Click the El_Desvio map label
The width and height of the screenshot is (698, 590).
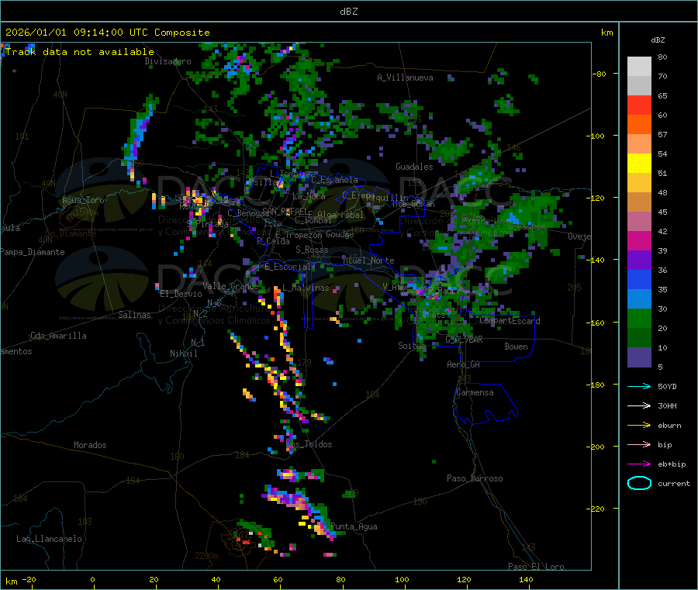[181, 294]
